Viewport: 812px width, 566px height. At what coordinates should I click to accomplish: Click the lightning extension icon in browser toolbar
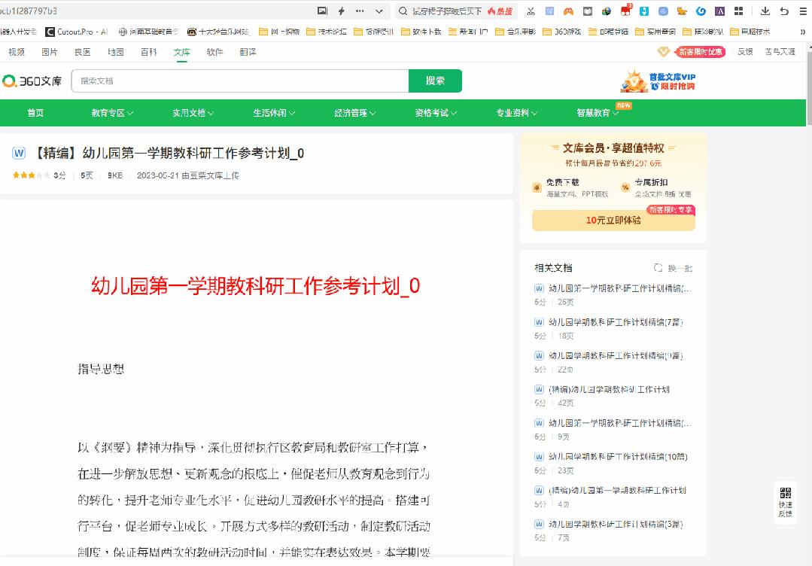coord(342,11)
